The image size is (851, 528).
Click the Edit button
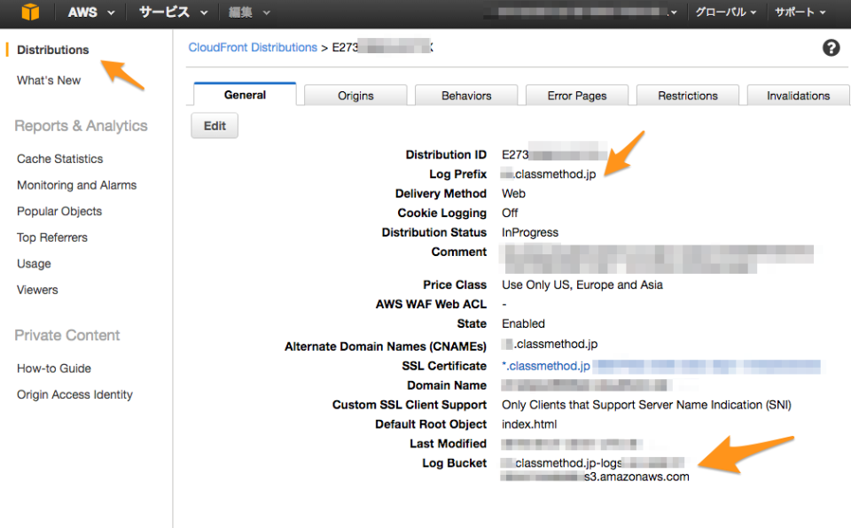(x=215, y=126)
